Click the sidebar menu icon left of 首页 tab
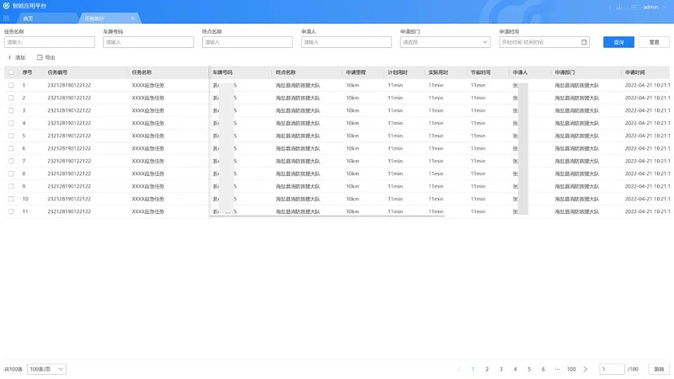 click(7, 18)
